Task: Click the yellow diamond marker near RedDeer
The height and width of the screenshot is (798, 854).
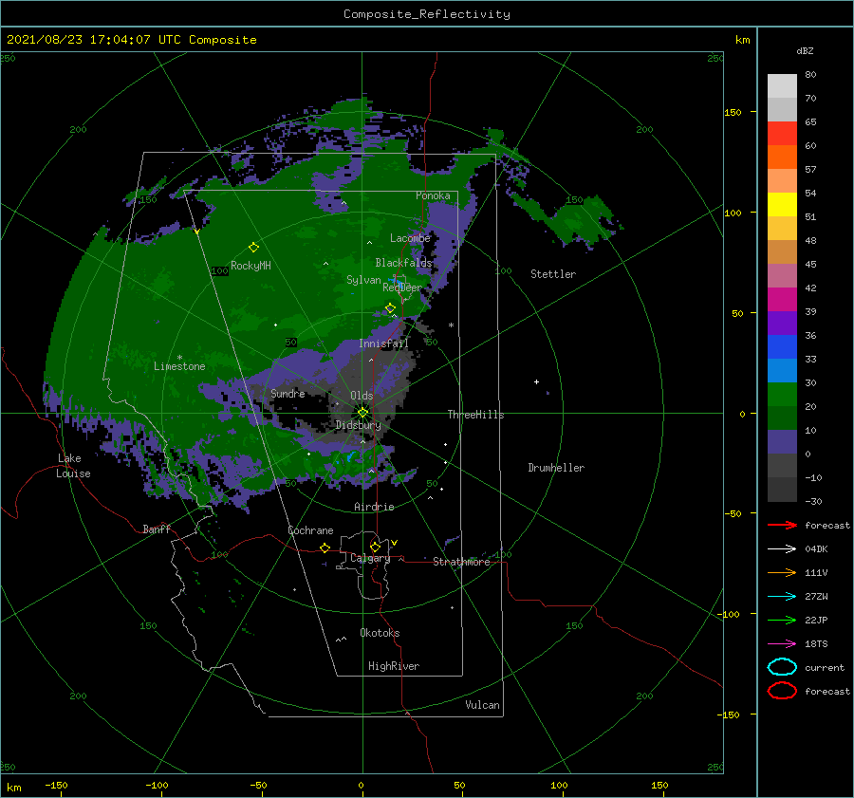Action: coord(390,308)
